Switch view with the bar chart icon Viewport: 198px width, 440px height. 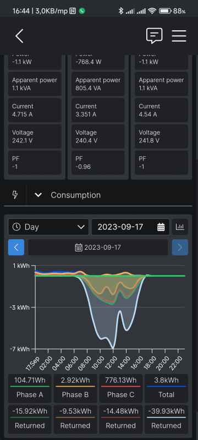180,227
